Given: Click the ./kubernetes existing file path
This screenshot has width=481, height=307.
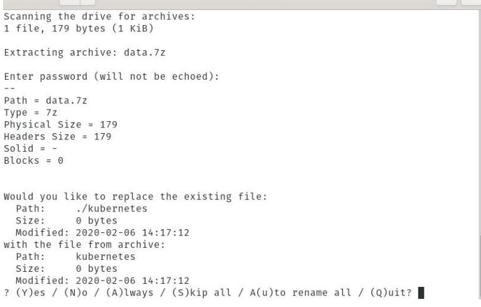Looking at the screenshot, I should click(x=112, y=208).
